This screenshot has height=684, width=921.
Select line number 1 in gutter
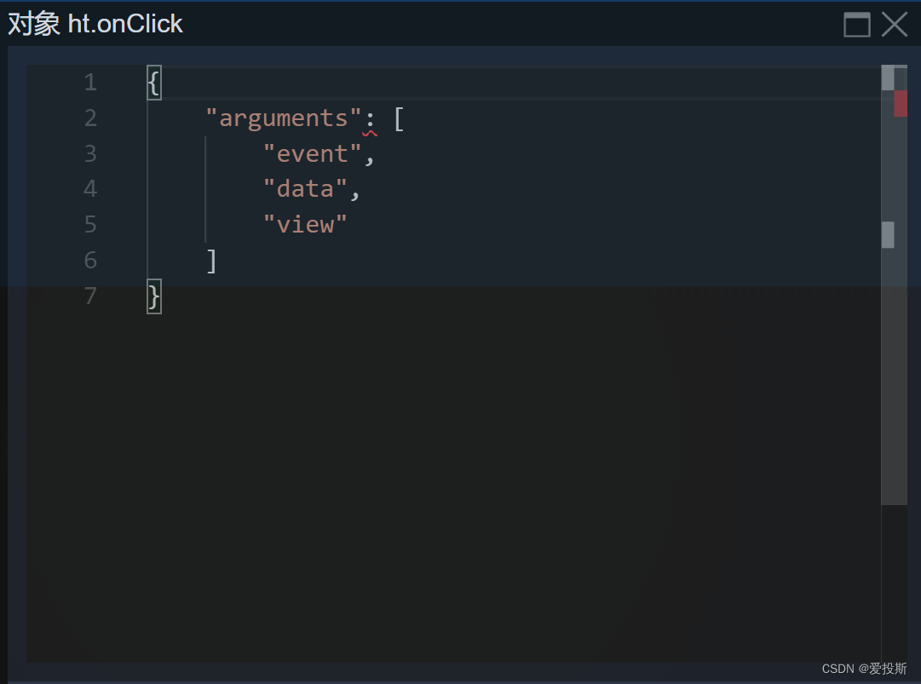click(x=90, y=83)
